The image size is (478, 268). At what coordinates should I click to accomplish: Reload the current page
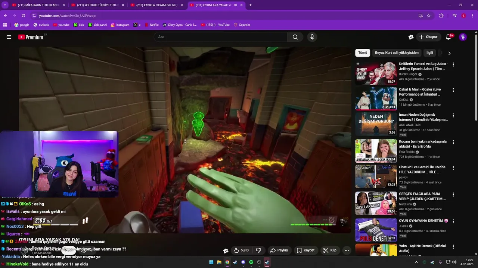(x=23, y=16)
